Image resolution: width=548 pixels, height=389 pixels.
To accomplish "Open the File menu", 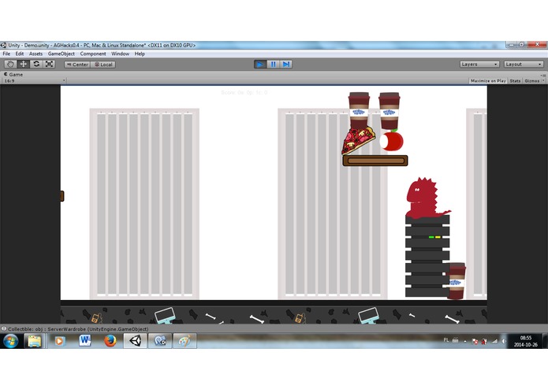I will [6, 54].
